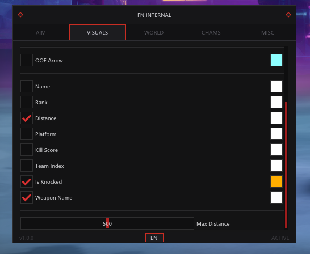Open the cyan OOF Arrow color swatch
The height and width of the screenshot is (254, 310).
(x=277, y=60)
